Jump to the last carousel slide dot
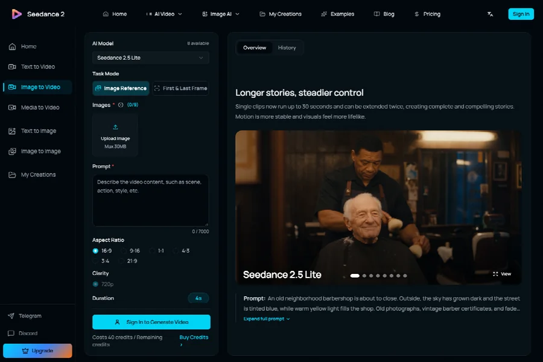The image size is (543, 362). pyautogui.click(x=405, y=276)
